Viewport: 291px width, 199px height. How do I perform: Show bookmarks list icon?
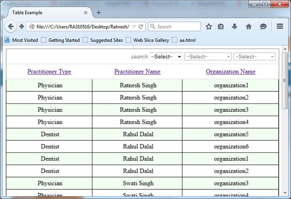coord(221,27)
